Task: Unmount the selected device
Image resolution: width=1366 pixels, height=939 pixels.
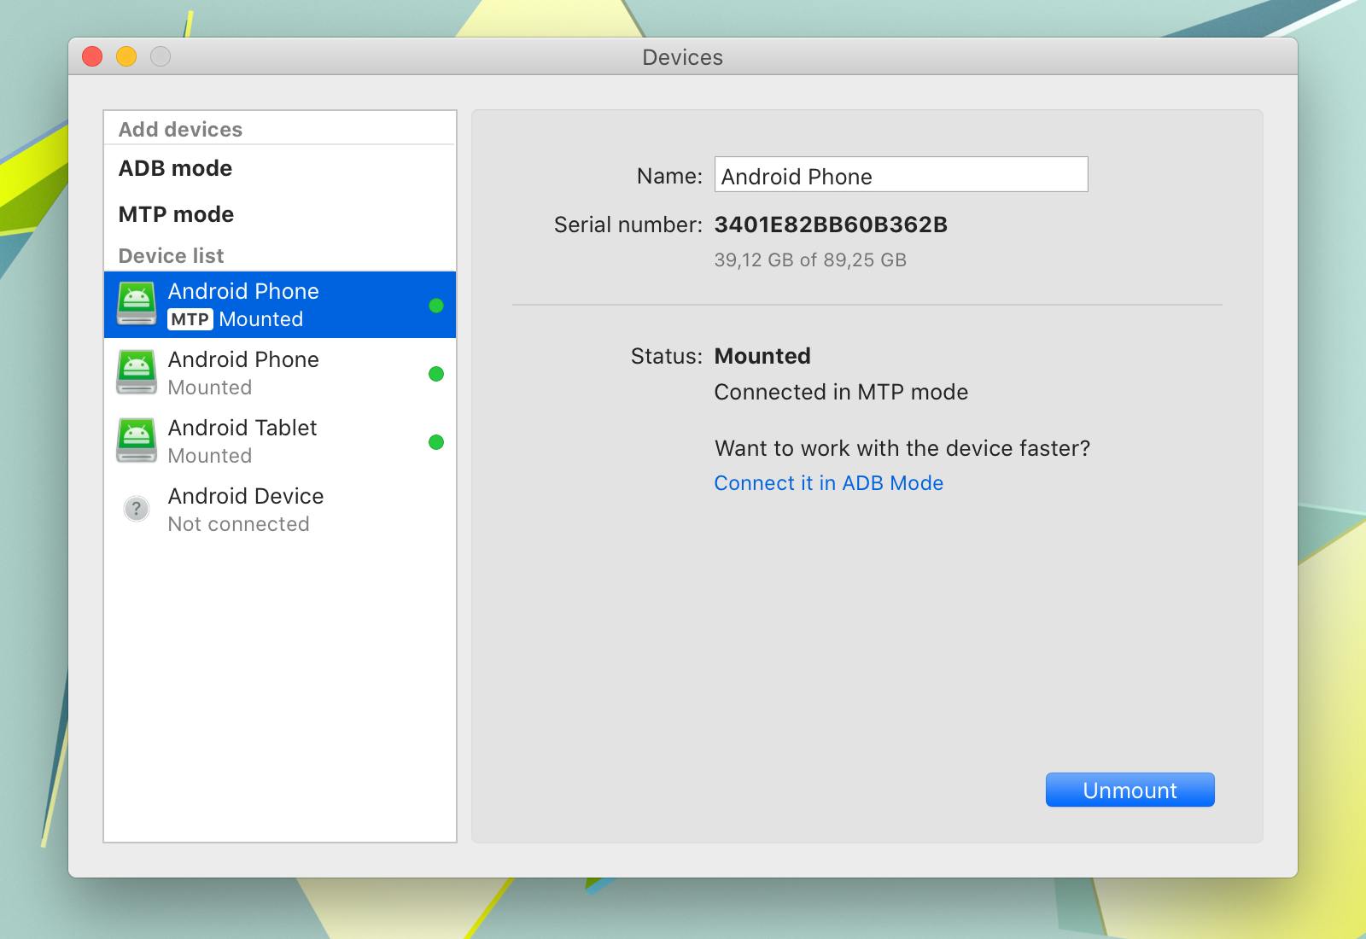Action: pos(1130,790)
